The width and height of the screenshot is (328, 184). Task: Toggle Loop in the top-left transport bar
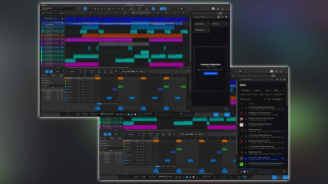click(x=139, y=114)
